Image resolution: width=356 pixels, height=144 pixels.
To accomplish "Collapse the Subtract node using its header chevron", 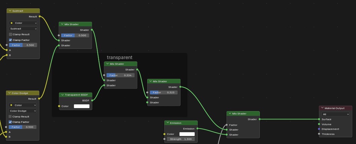I will [10, 11].
